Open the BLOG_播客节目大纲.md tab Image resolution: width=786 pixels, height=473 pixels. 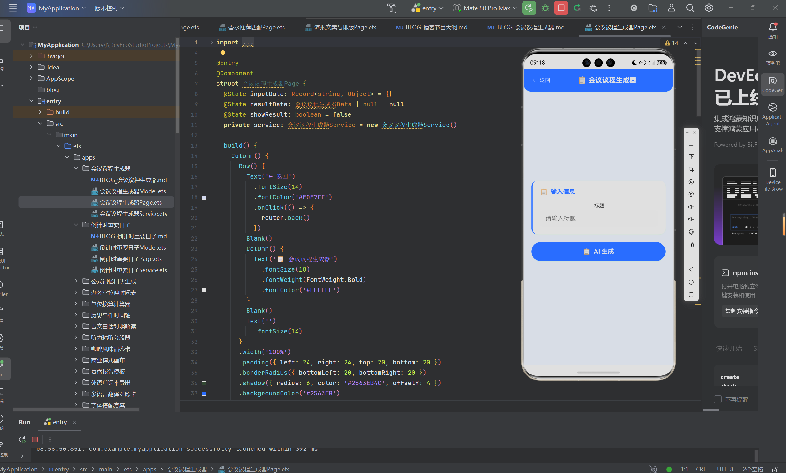[431, 27]
